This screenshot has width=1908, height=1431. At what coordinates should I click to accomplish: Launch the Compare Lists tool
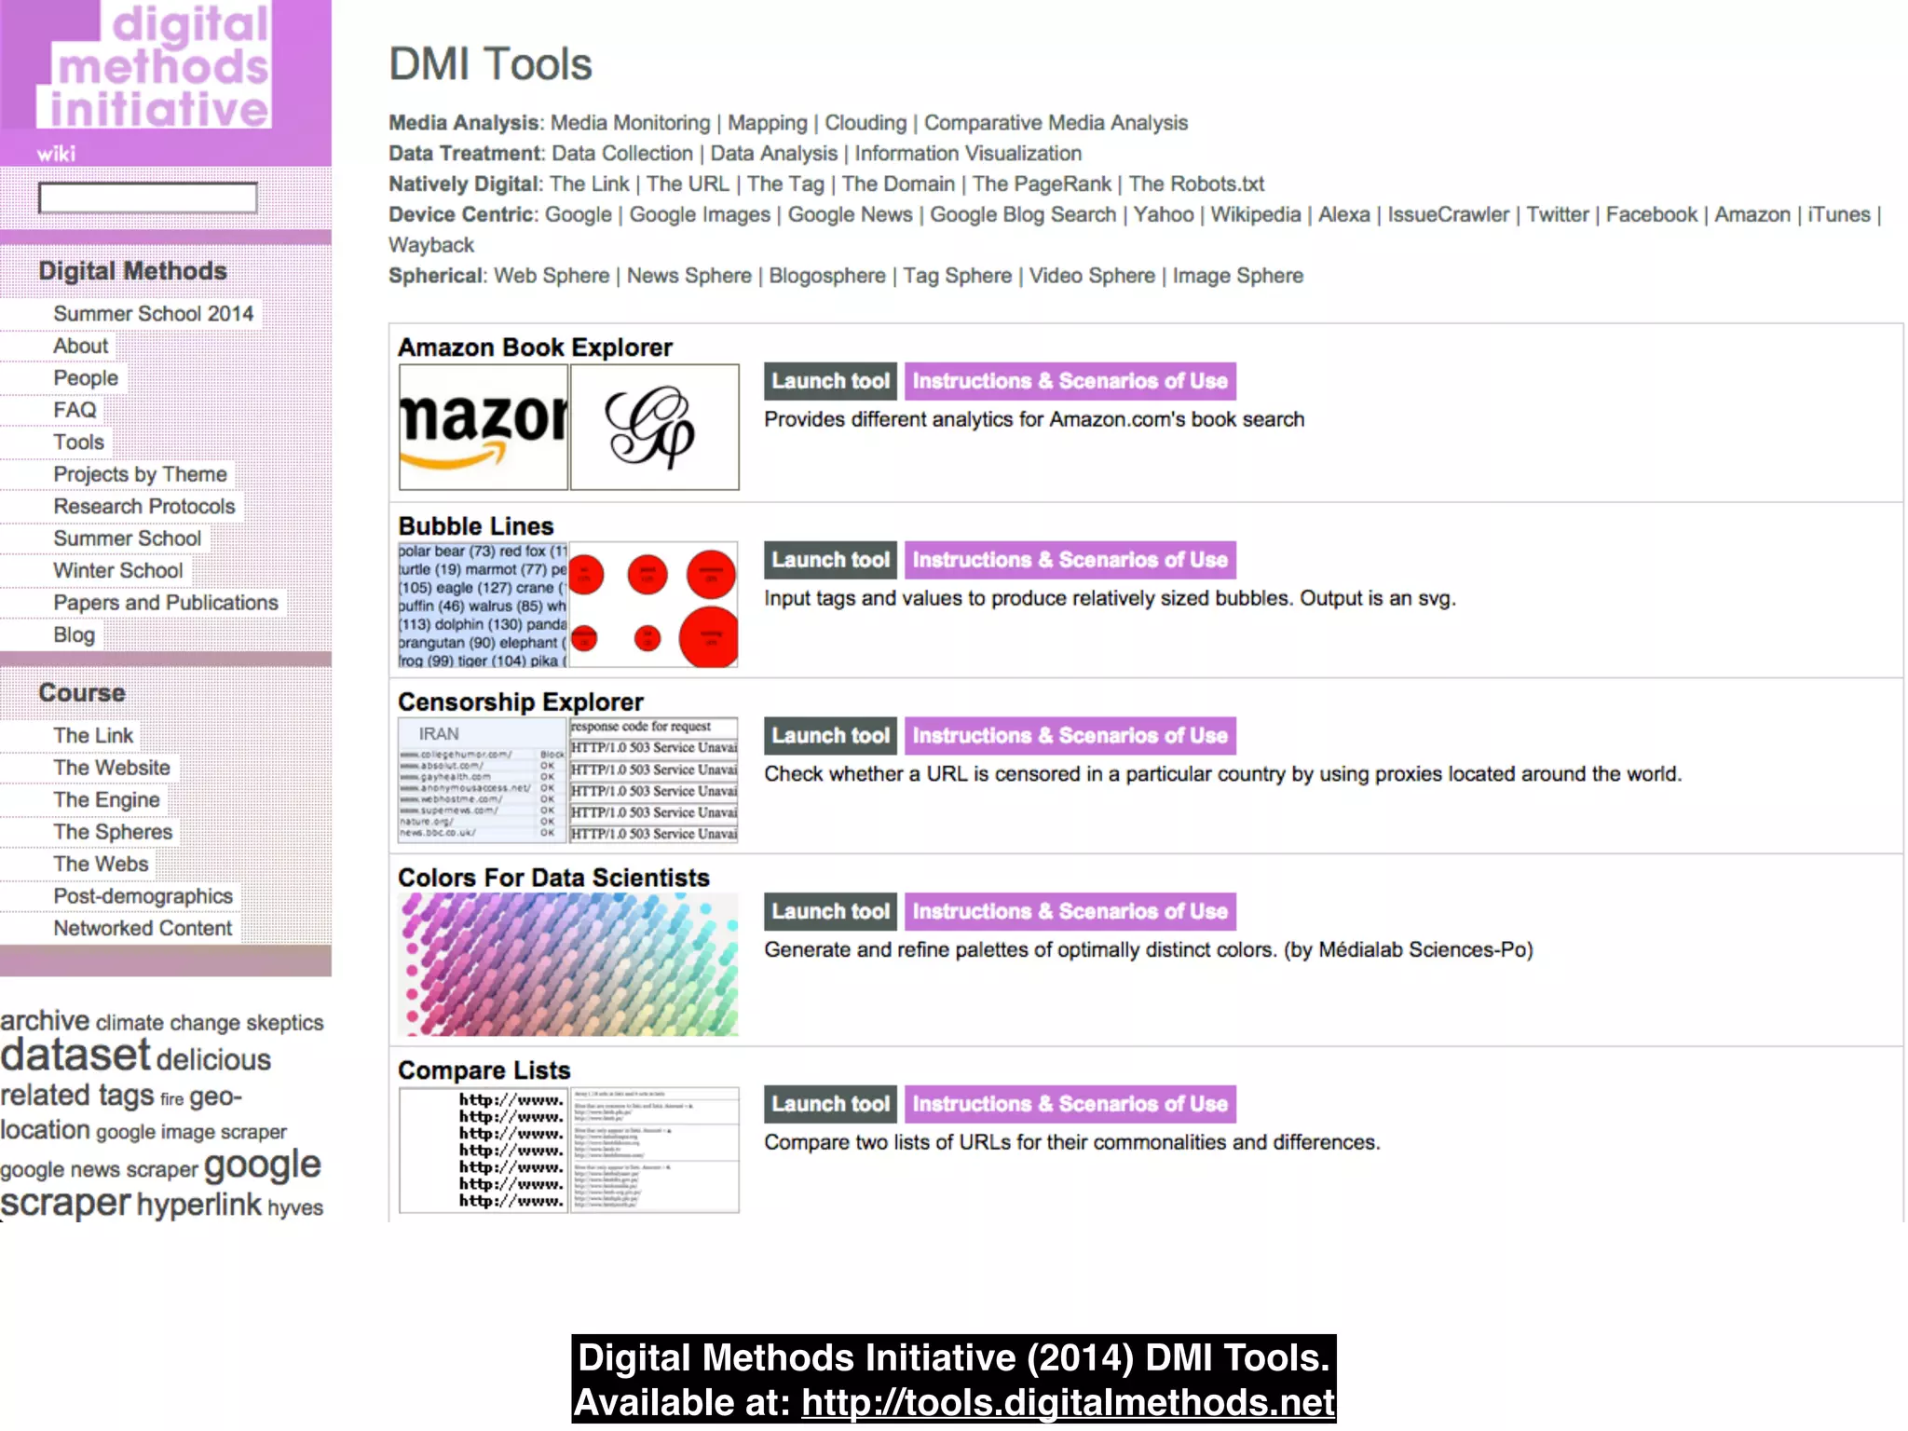pyautogui.click(x=830, y=1104)
